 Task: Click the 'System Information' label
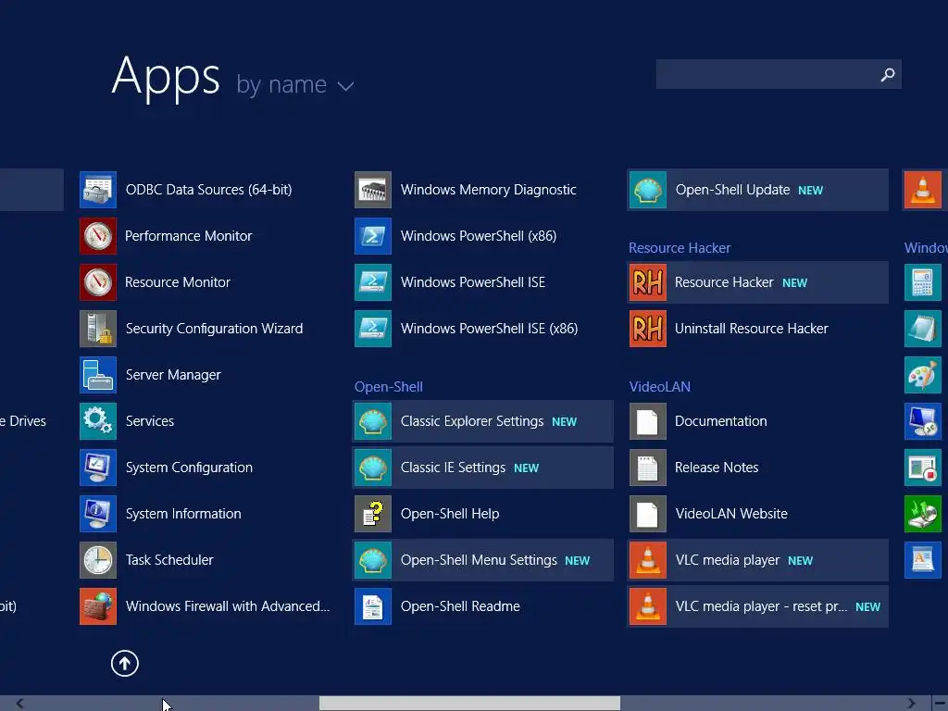pyautogui.click(x=183, y=514)
